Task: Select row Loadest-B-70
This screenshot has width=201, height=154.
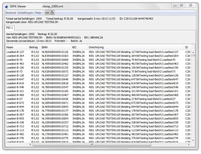Action: pos(98,60)
